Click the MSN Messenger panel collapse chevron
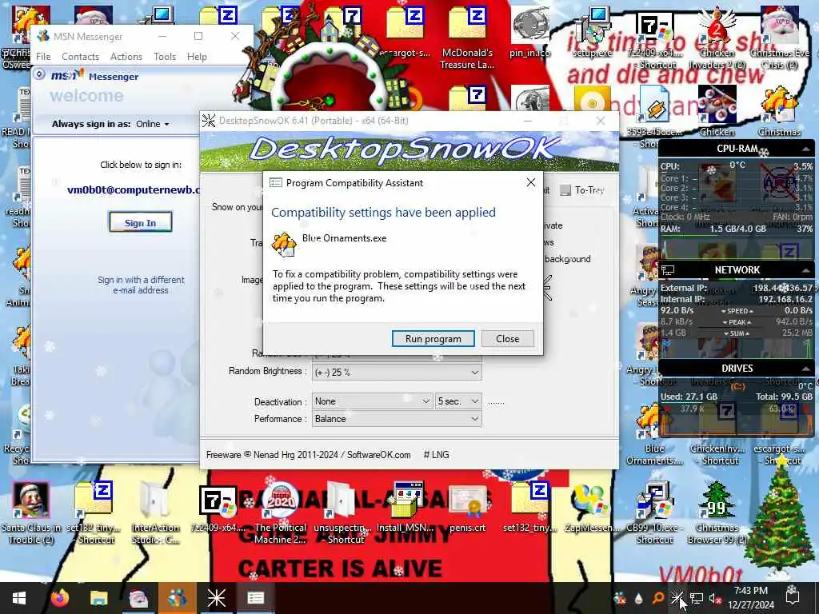Screen dimensions: 819x614 [x=39, y=74]
